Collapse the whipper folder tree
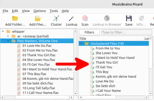Viewport: 154px width, 101px height. tap(3, 32)
